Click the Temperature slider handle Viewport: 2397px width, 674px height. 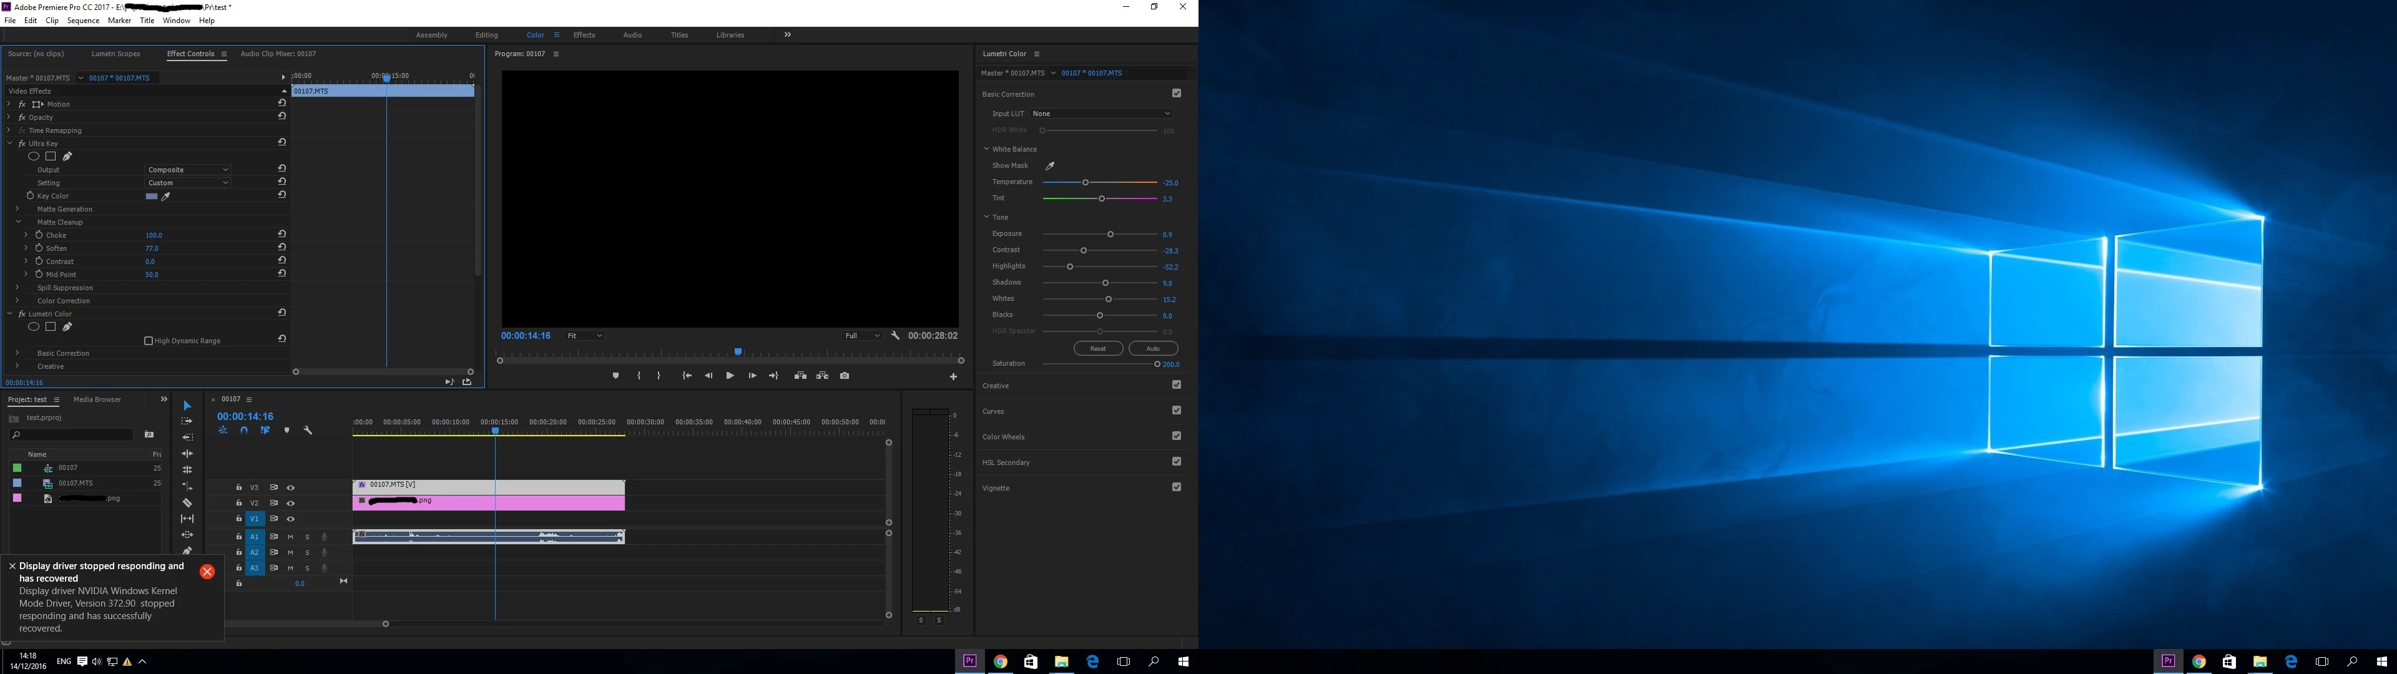coord(1085,182)
